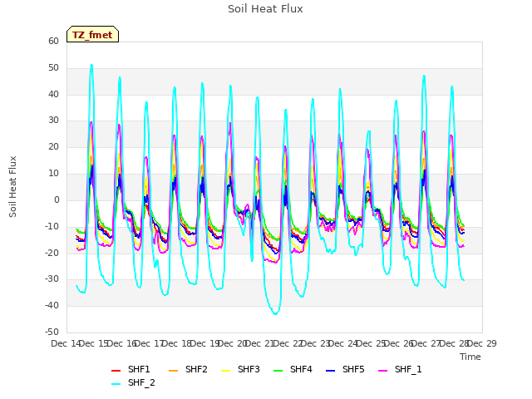Click the yellow SHF3 legend swatch
The width and height of the screenshot is (532, 399).
coord(225,371)
